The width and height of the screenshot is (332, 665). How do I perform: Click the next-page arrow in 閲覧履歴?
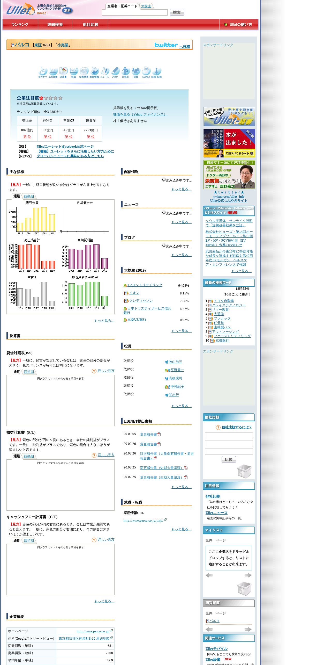tap(248, 629)
